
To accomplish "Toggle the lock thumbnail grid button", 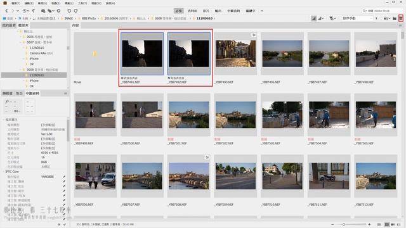I will pyautogui.click(x=379, y=224).
